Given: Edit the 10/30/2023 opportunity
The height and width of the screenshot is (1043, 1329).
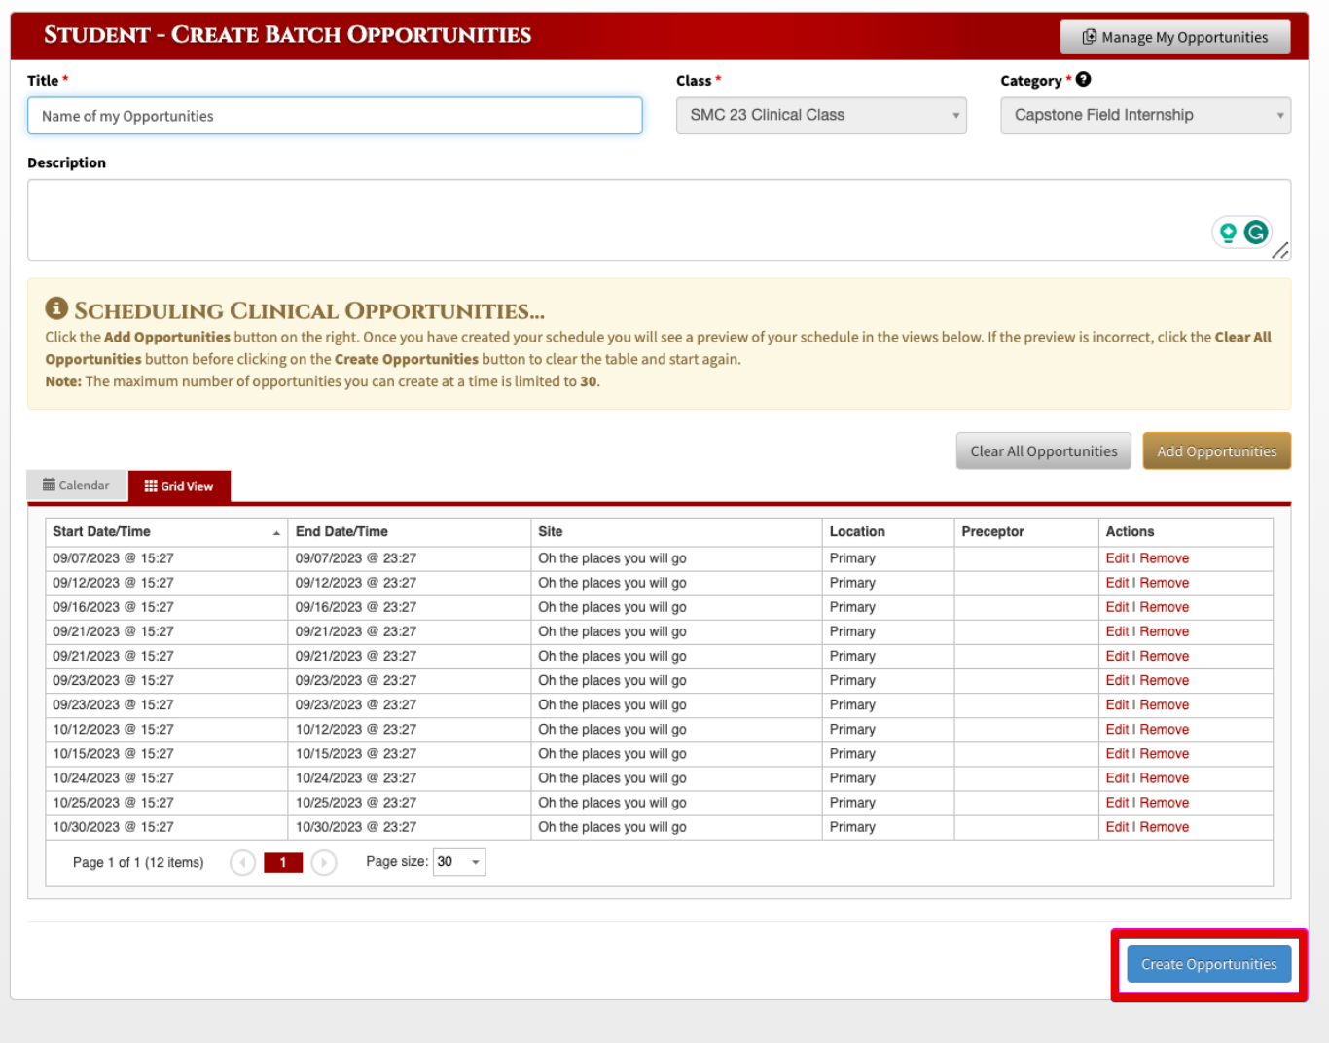Looking at the screenshot, I should pyautogui.click(x=1117, y=827).
